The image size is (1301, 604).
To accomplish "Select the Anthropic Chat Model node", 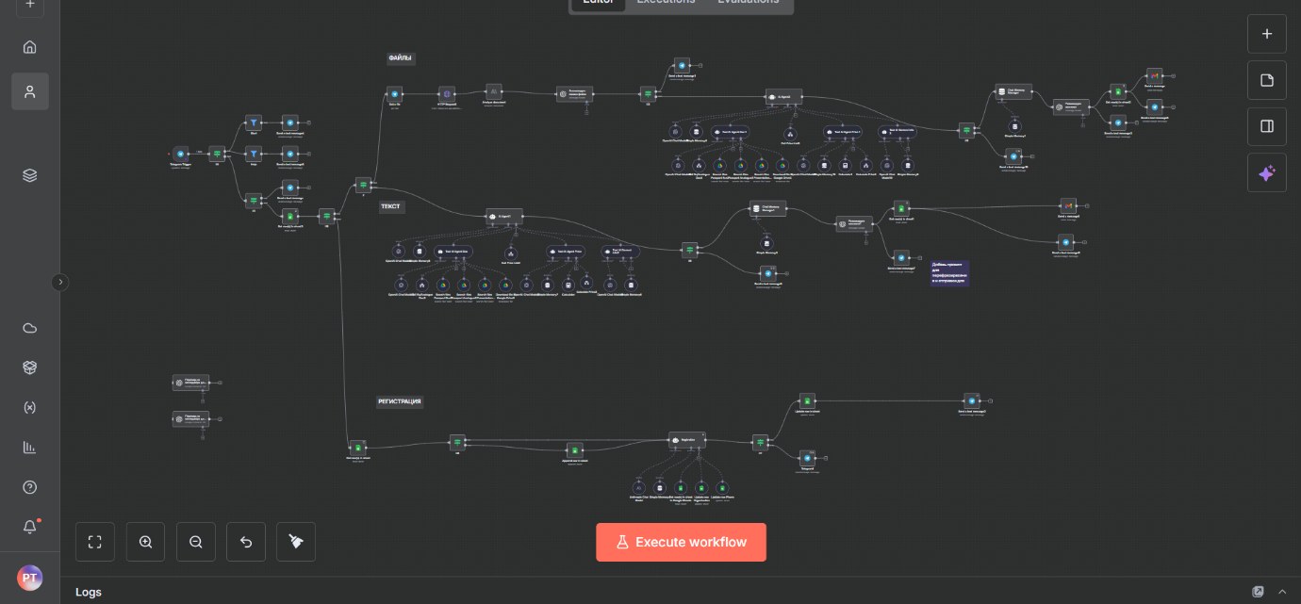I will coord(637,488).
